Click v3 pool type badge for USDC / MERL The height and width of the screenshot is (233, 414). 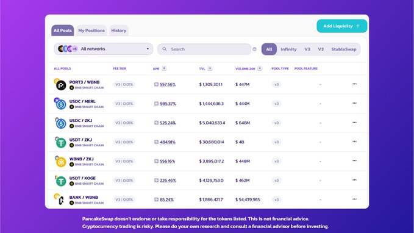point(276,104)
